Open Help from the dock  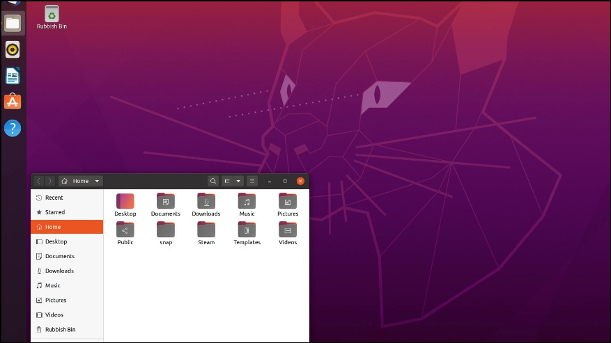(13, 128)
